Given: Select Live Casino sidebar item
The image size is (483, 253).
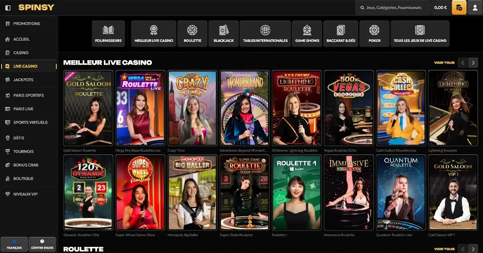Looking at the screenshot, I should pyautogui.click(x=29, y=66).
